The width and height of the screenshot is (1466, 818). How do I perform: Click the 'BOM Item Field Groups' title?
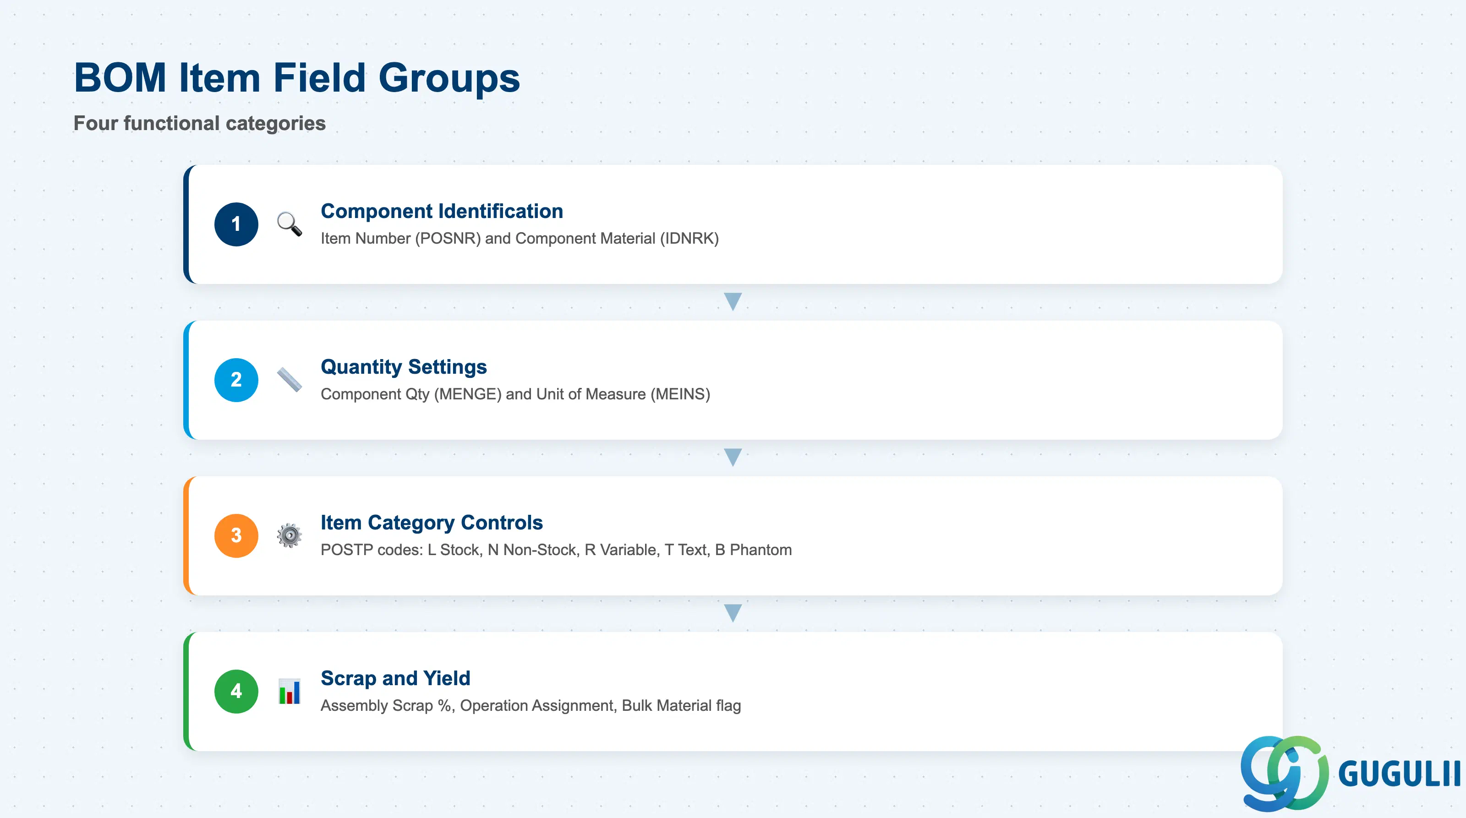click(297, 78)
